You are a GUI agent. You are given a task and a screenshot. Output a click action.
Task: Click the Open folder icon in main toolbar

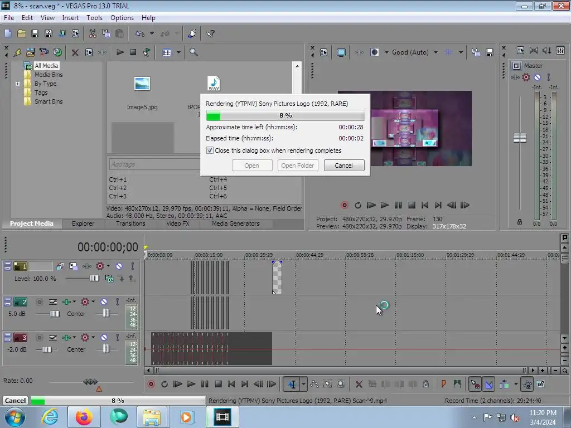pyautogui.click(x=22, y=33)
